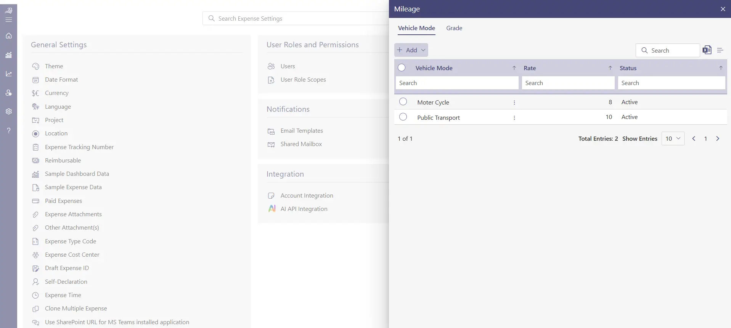Toggle select-all in Vehicle Mode header
The width and height of the screenshot is (731, 328).
[x=402, y=68]
